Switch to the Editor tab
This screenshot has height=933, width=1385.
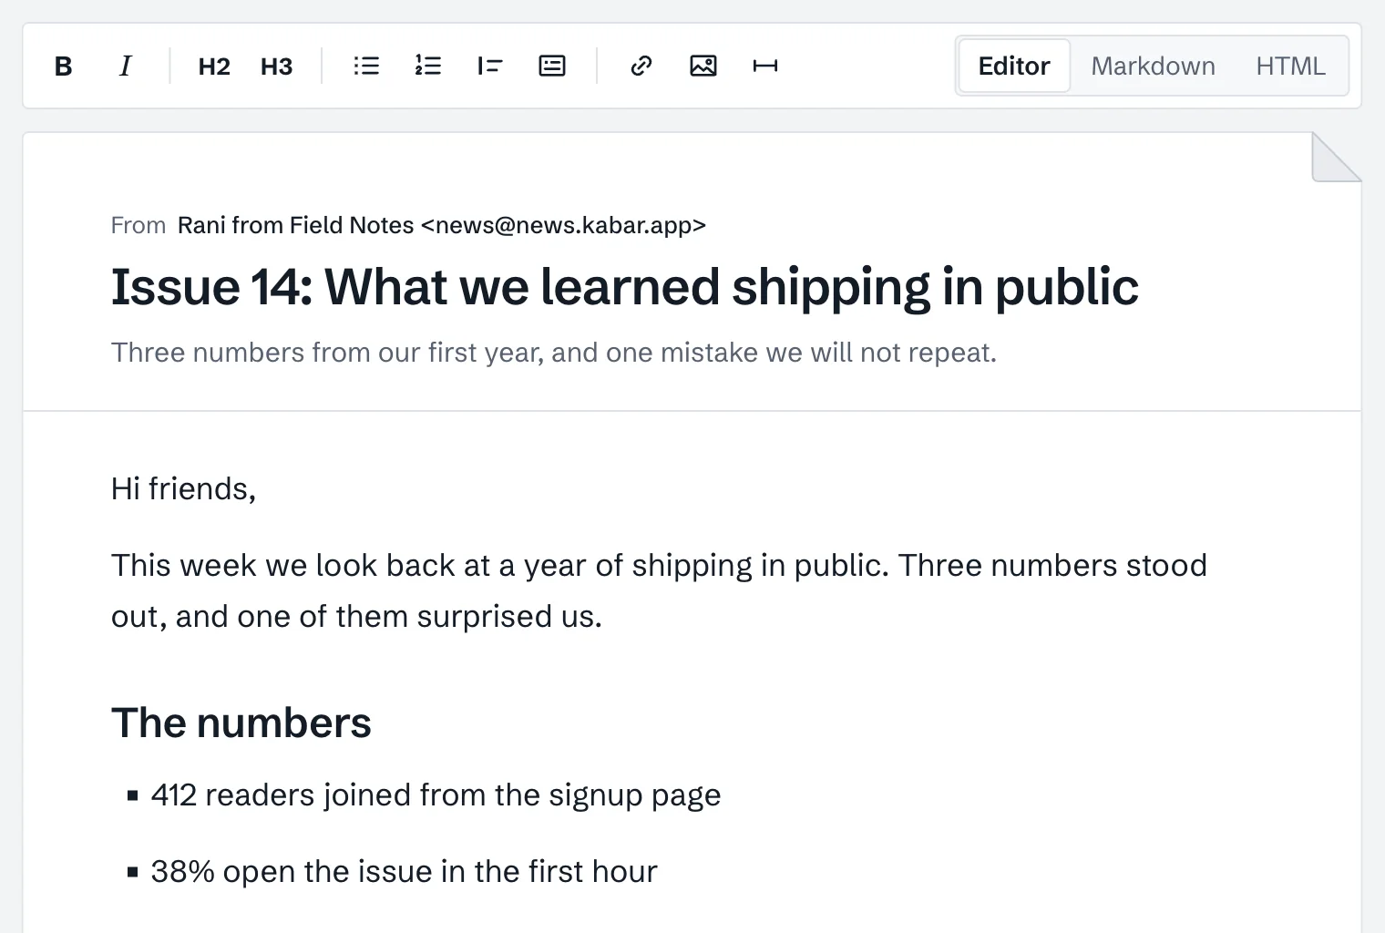[x=1014, y=66]
